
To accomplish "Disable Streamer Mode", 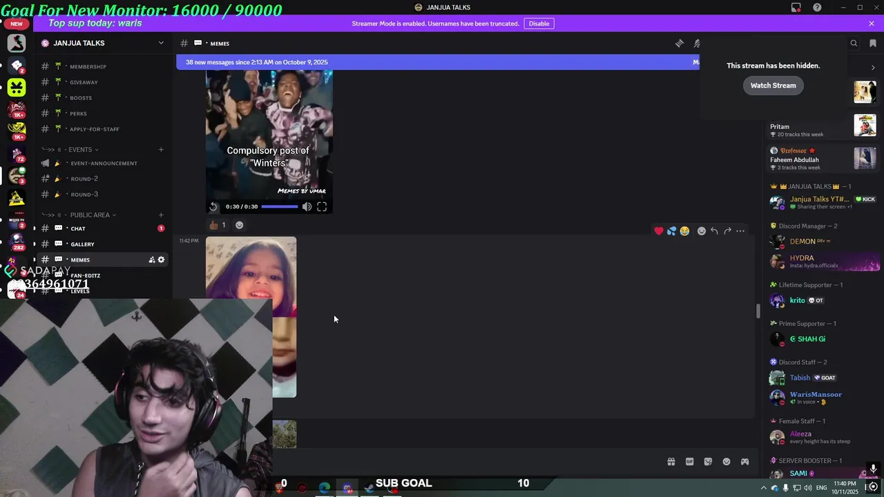I will [x=539, y=23].
